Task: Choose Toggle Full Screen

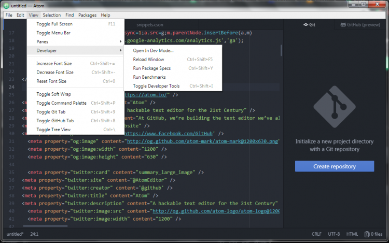Action: 75,24
